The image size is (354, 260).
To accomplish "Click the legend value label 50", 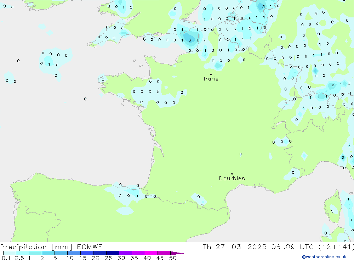I will click(173, 258).
